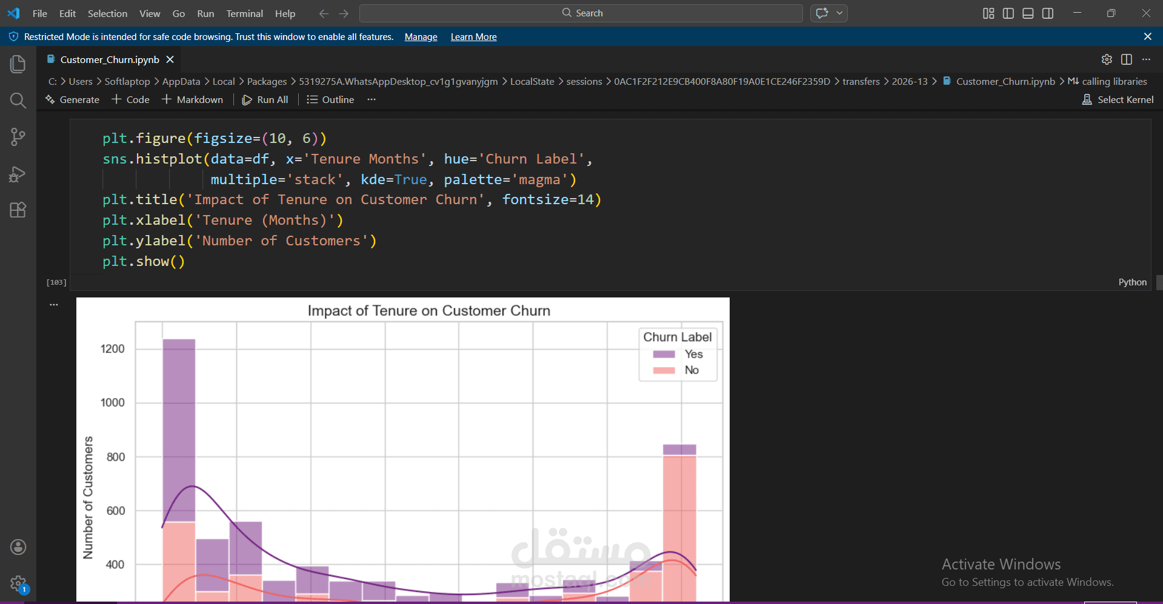
Task: Open the Accounts menu icon
Action: point(18,547)
